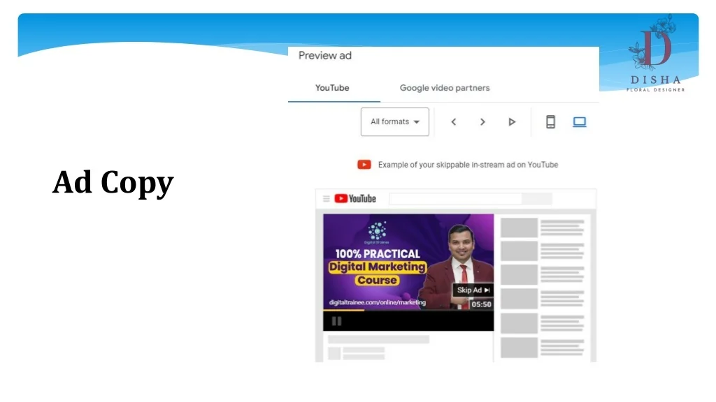Expand the All formats dropdown
The width and height of the screenshot is (716, 402).
(395, 121)
